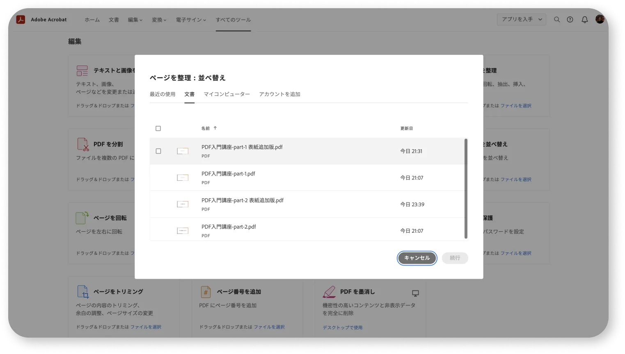Click thumbnail of PDF入門講座-part-1 表紙追加版.pdf
Viewport: 625px width, 354px height.
pos(183,151)
